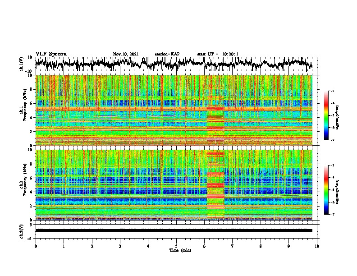Click the time axis tick label "1"

click(64, 246)
